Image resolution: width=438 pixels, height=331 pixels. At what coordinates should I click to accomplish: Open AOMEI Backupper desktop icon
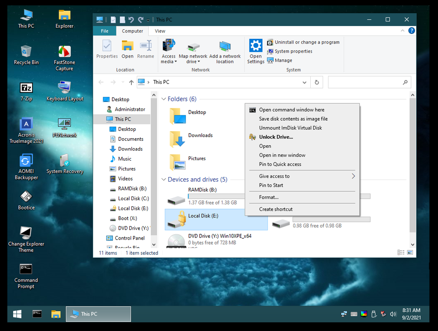coord(26,167)
